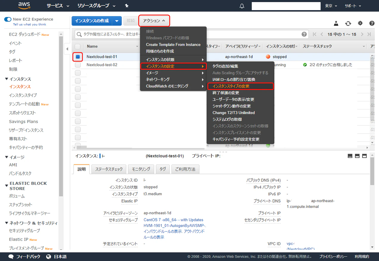Click the インスタンスの作成 button
Screen dimensions: 379x261
click(92, 21)
